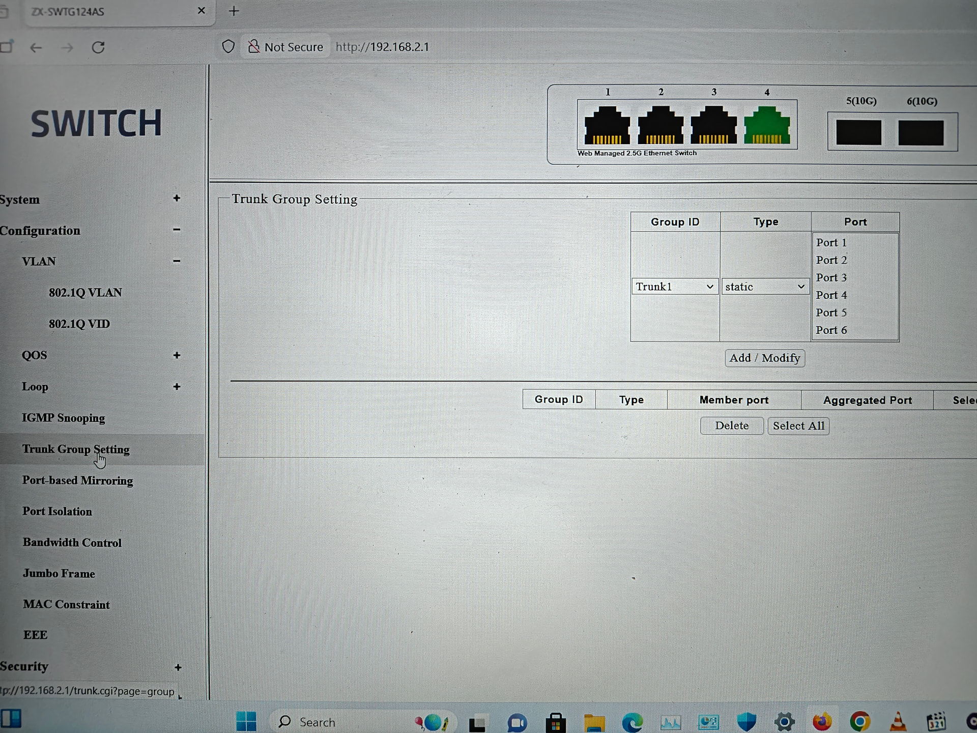Expand the System menu section
This screenshot has width=977, height=733.
click(177, 199)
